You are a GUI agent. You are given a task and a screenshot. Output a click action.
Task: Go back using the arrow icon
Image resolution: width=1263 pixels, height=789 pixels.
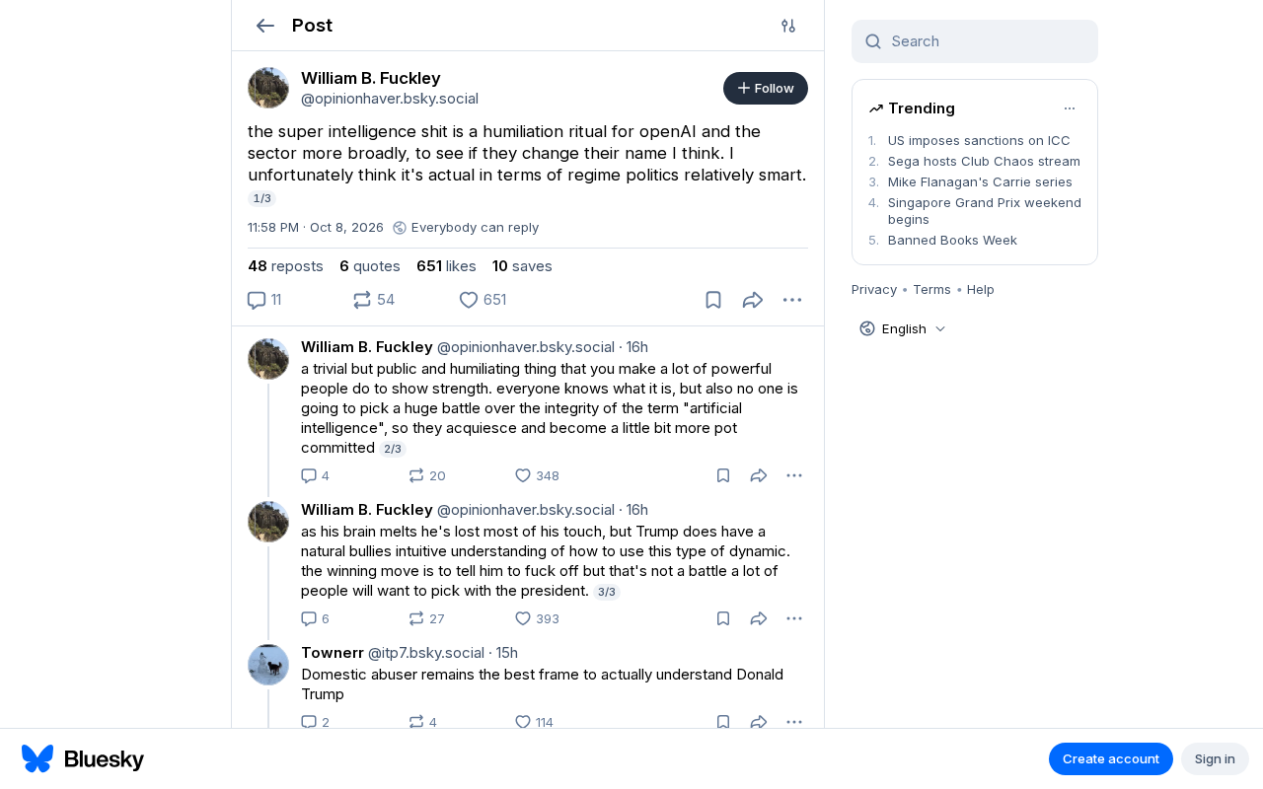[264, 26]
